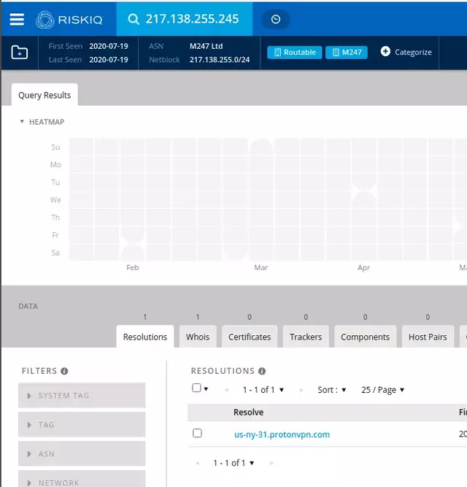Click the Last Seen date 2020-07-19
The width and height of the screenshot is (467, 487).
coord(109,60)
